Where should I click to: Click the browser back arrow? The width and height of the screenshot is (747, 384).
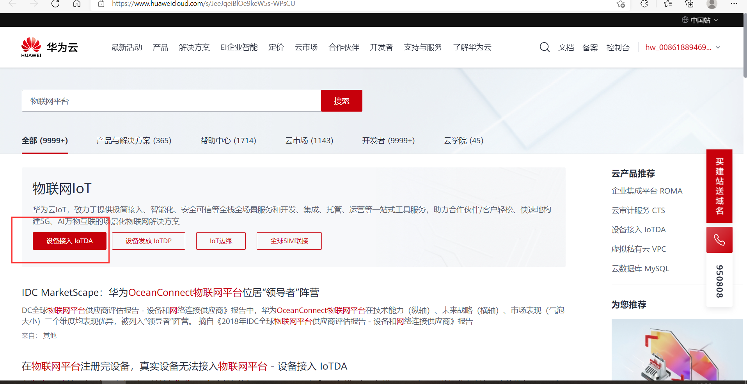click(x=12, y=4)
